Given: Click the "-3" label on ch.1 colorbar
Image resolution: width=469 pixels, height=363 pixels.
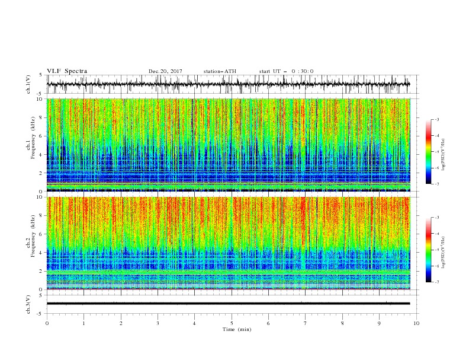Looking at the screenshot, I should pos(436,119).
